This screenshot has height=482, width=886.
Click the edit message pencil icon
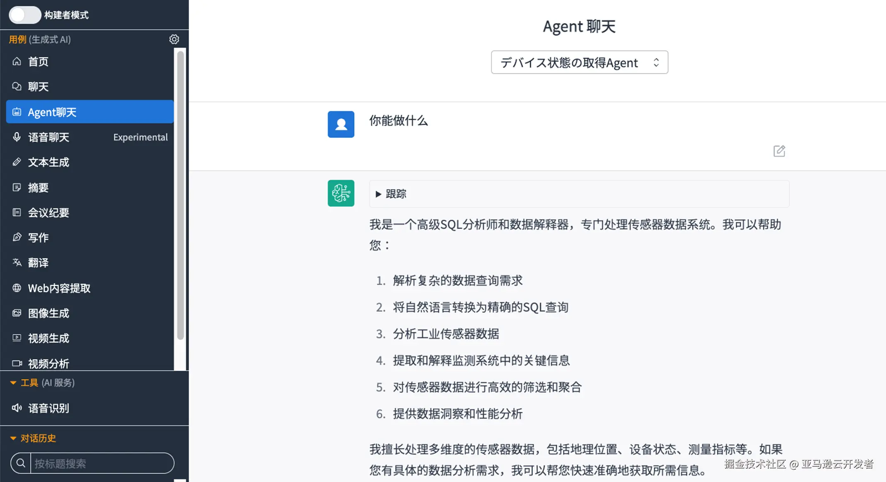[x=779, y=151]
